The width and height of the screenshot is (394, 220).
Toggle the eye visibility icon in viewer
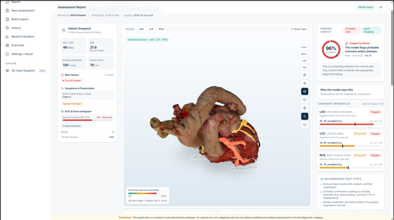click(x=305, y=83)
